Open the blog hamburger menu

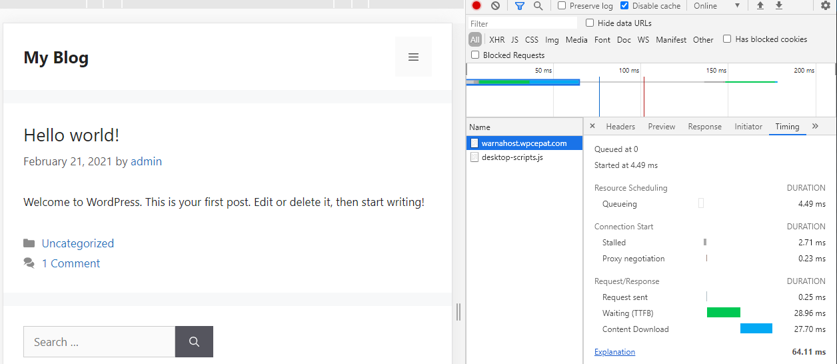pos(413,57)
